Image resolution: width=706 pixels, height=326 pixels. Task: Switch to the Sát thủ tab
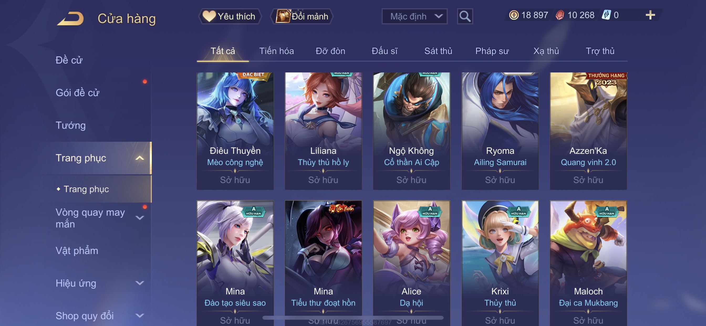coord(438,51)
